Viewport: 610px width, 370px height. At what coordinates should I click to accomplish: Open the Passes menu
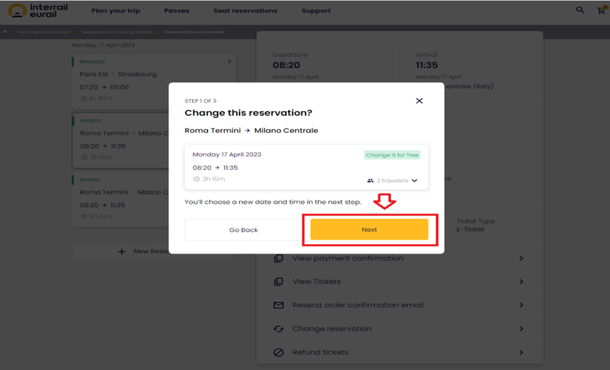coord(177,11)
